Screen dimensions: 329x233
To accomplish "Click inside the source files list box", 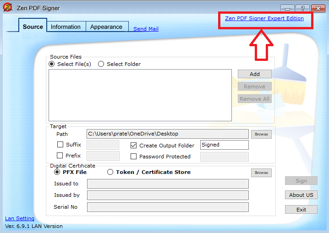I will point(140,95).
